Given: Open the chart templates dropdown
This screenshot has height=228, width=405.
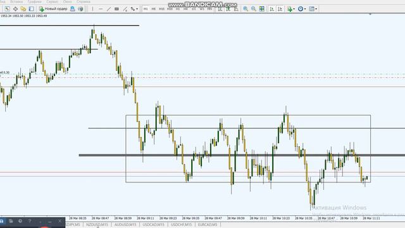Looking at the screenshot, I should [x=313, y=9].
